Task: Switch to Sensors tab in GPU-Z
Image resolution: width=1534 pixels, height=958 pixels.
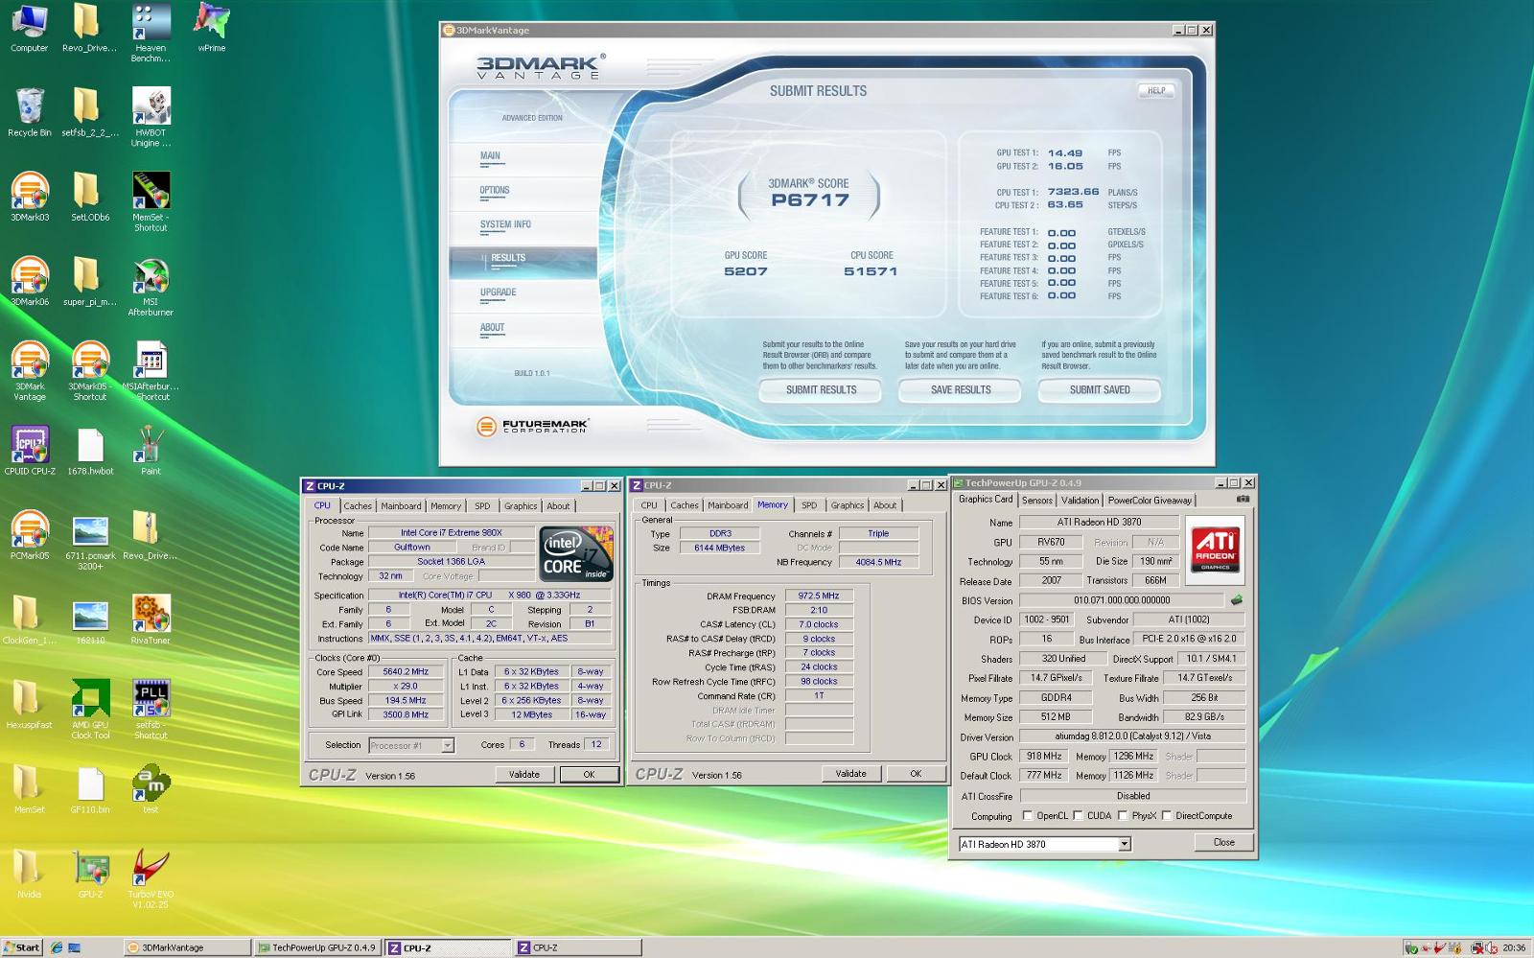Action: 1036,501
